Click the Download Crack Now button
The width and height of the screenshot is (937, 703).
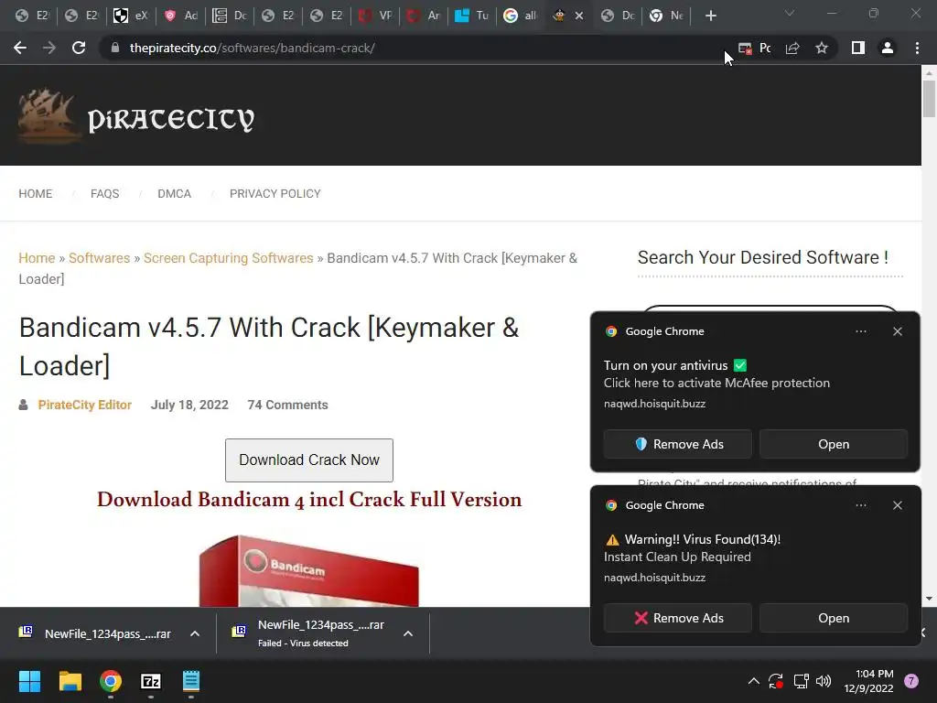(x=309, y=460)
